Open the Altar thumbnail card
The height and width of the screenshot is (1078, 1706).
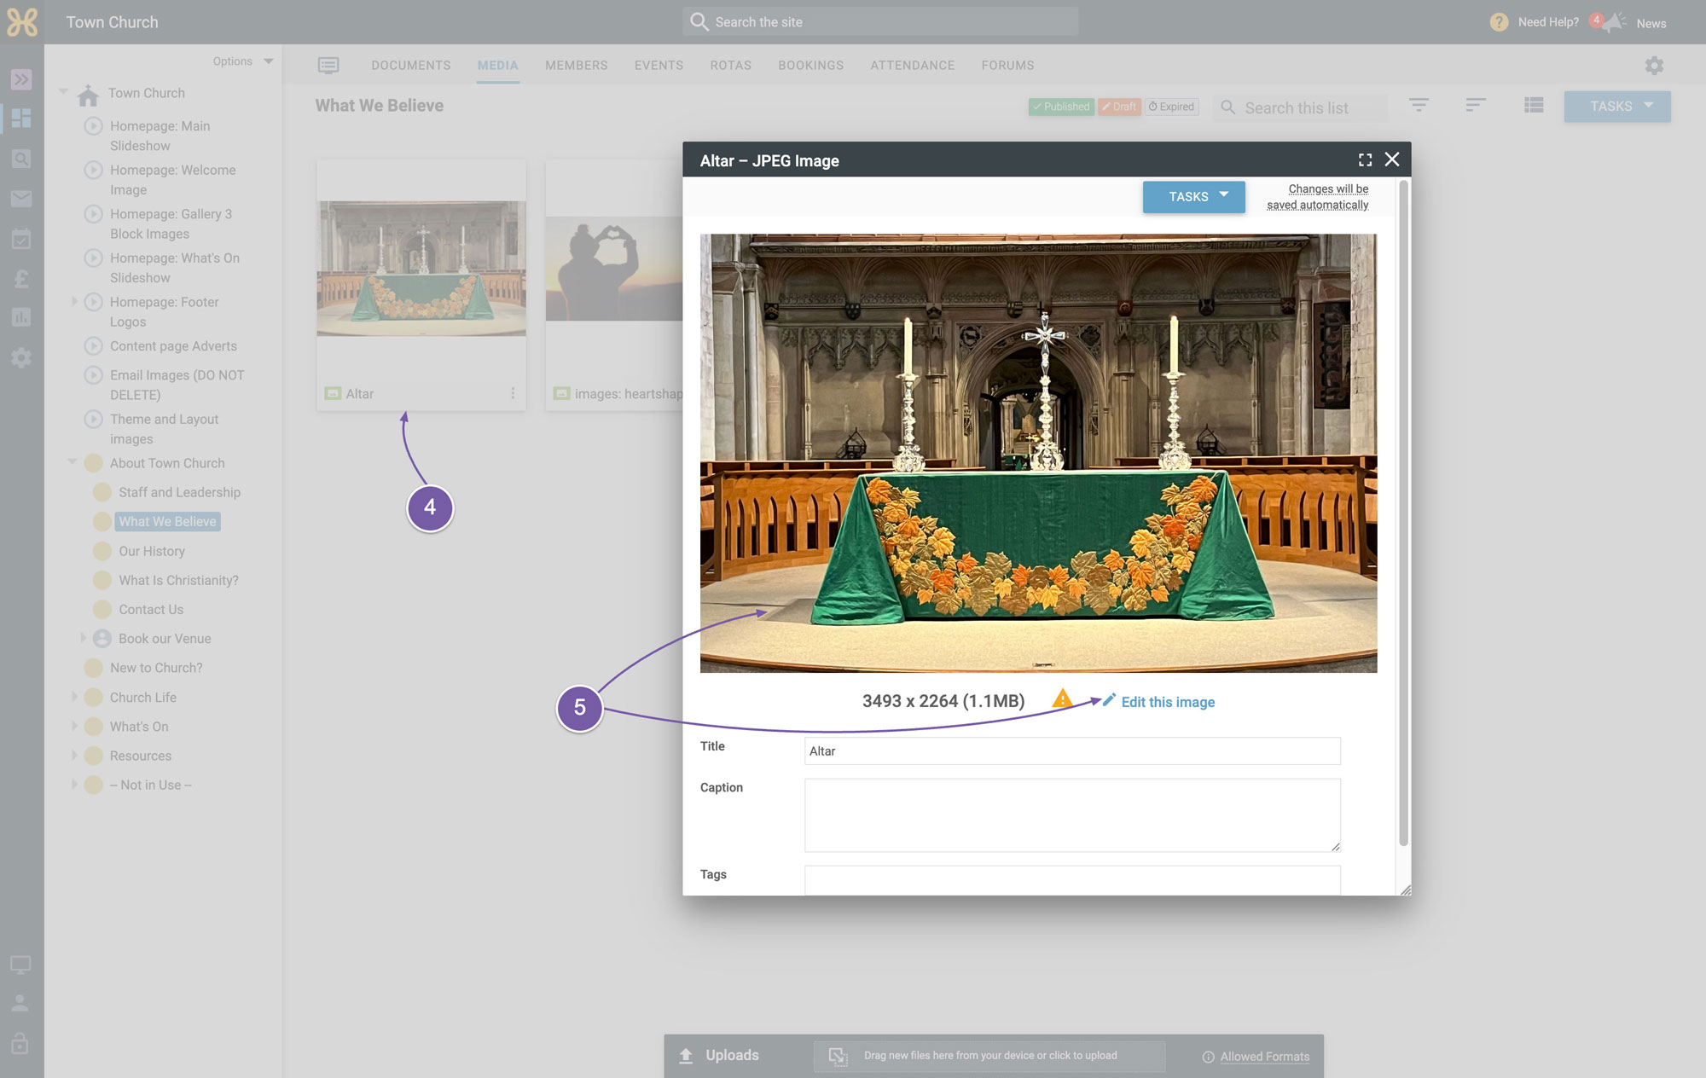point(421,286)
